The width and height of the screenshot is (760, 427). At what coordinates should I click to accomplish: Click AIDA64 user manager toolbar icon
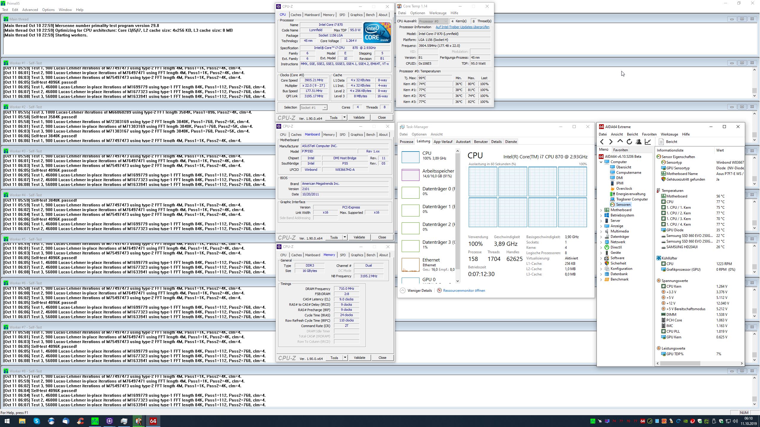point(639,142)
